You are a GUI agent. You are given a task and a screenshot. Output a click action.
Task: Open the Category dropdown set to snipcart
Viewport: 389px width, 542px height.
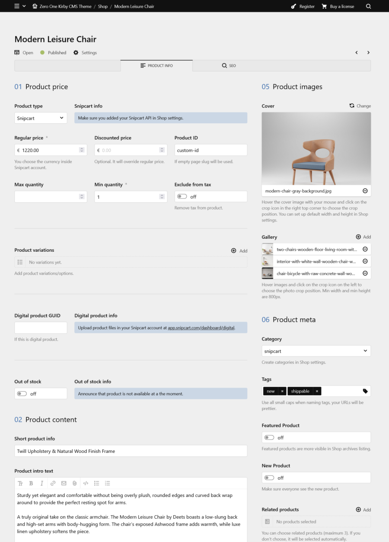(x=316, y=350)
